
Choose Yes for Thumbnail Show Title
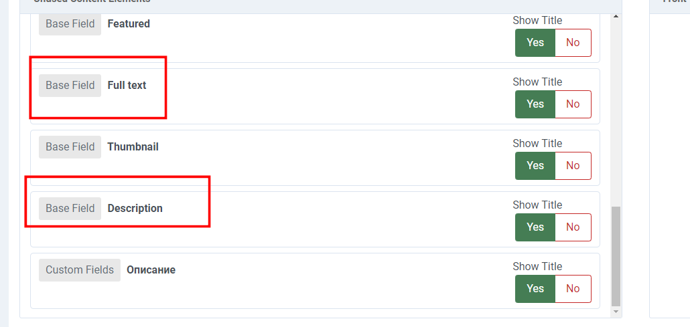coord(535,166)
